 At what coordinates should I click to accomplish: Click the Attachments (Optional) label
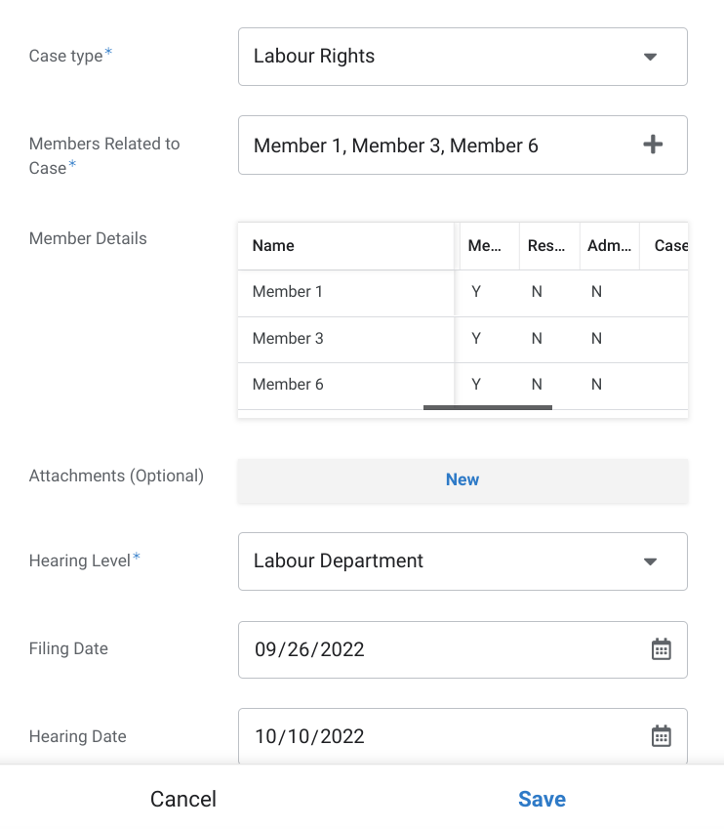pyautogui.click(x=116, y=476)
